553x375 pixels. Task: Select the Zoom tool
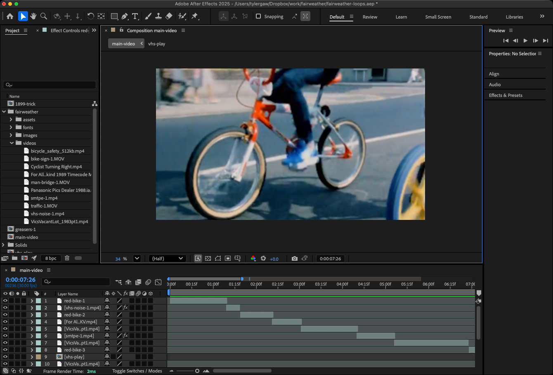(43, 16)
